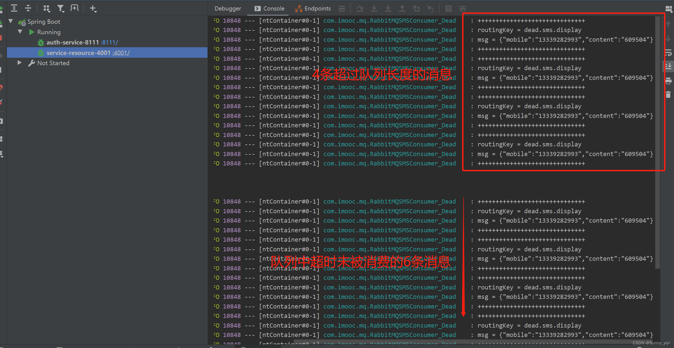
Task: Click the Clear All trash icon
Action: (x=668, y=95)
